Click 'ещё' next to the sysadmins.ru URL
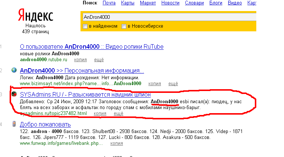The image size is (284, 157). tap(119, 114)
